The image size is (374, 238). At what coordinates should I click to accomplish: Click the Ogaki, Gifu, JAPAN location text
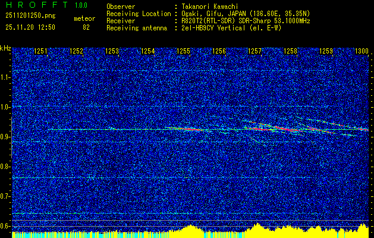click(x=246, y=14)
